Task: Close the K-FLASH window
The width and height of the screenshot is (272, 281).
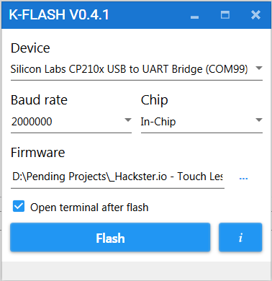Action: [255, 15]
